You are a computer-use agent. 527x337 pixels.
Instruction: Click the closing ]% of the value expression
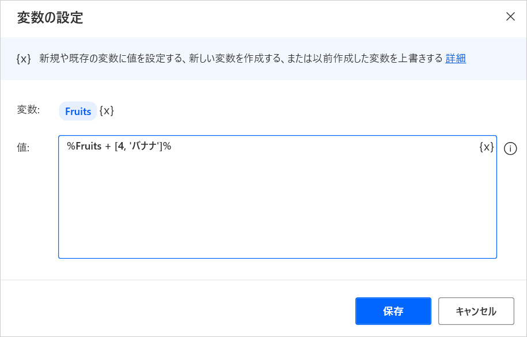coord(166,147)
